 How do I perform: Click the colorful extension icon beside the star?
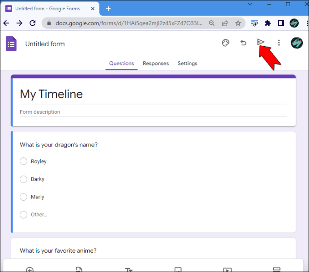pos(254,23)
